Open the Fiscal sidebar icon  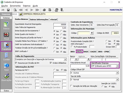tap(6, 36)
